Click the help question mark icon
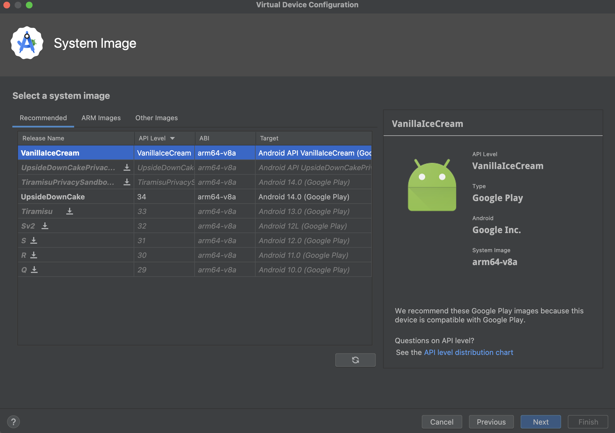This screenshot has width=615, height=433. pyautogui.click(x=13, y=421)
